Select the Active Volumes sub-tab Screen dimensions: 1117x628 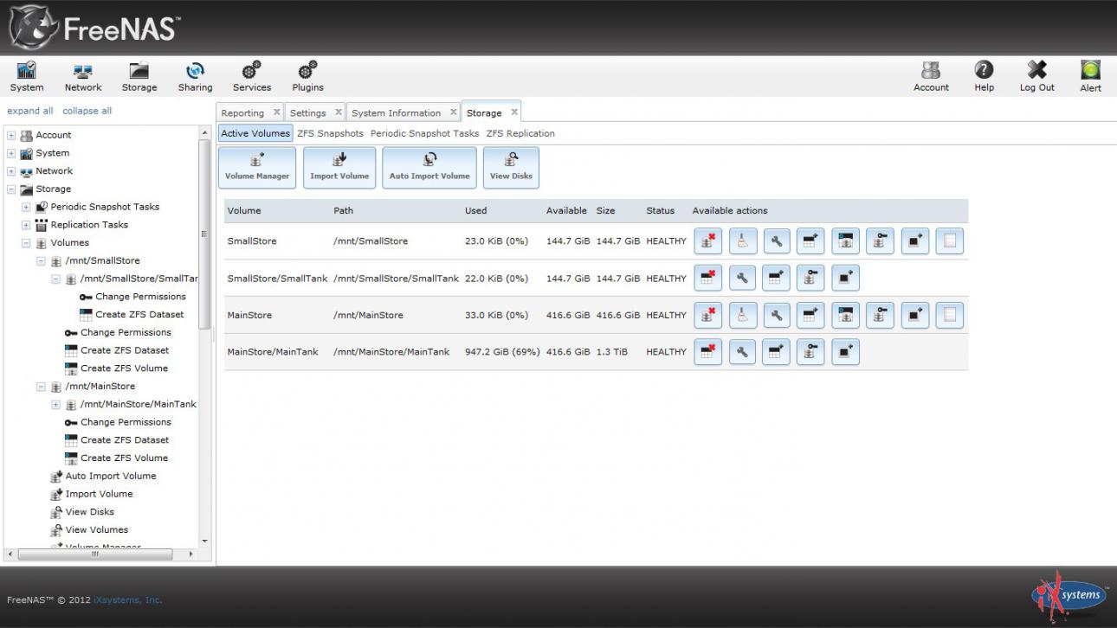point(255,134)
